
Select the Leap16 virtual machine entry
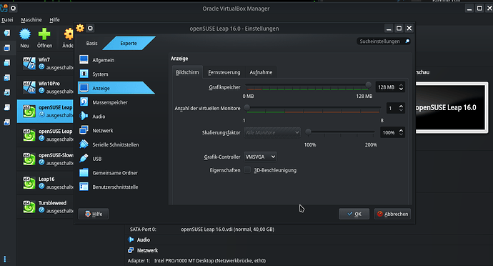coord(45,183)
